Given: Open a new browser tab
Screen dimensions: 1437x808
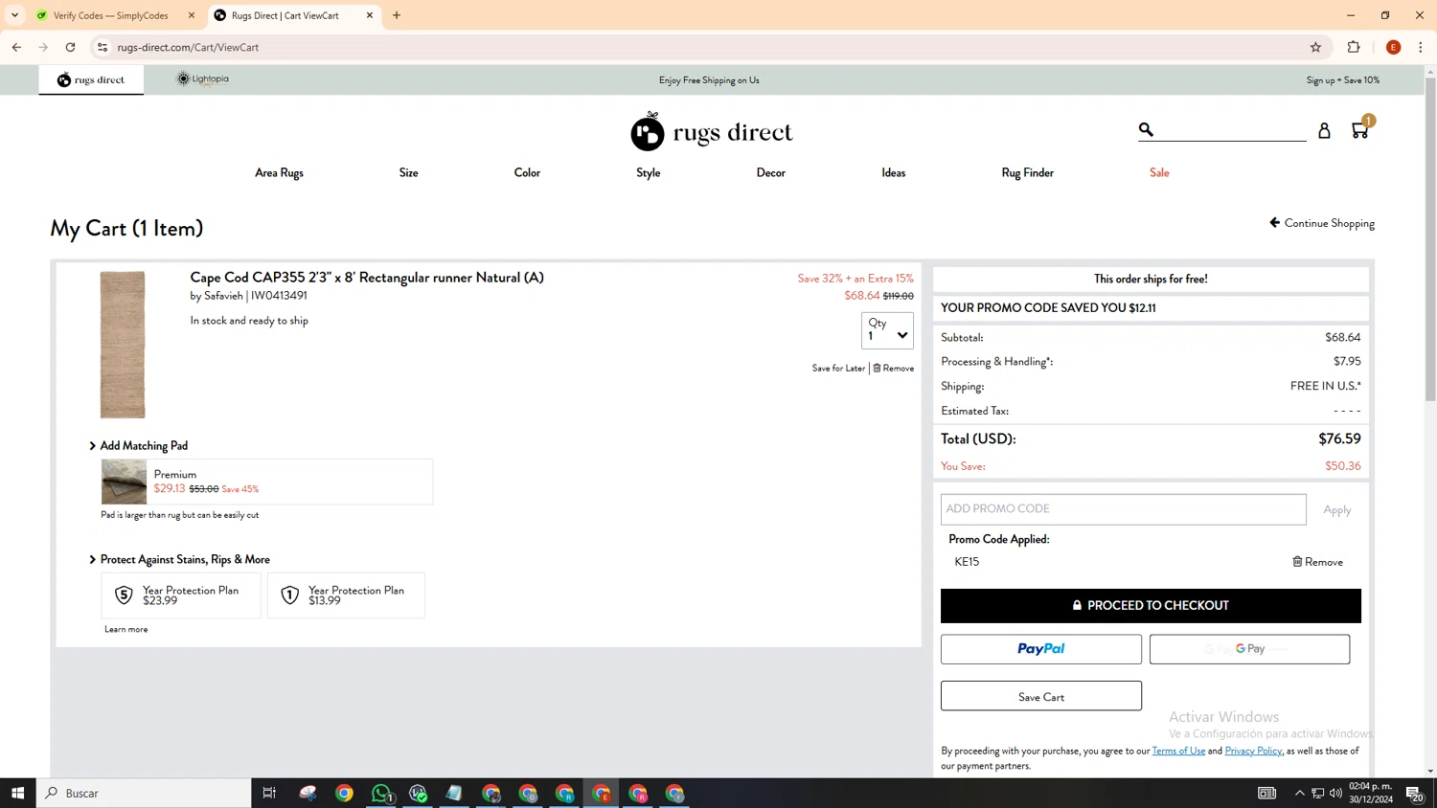Looking at the screenshot, I should point(397,15).
